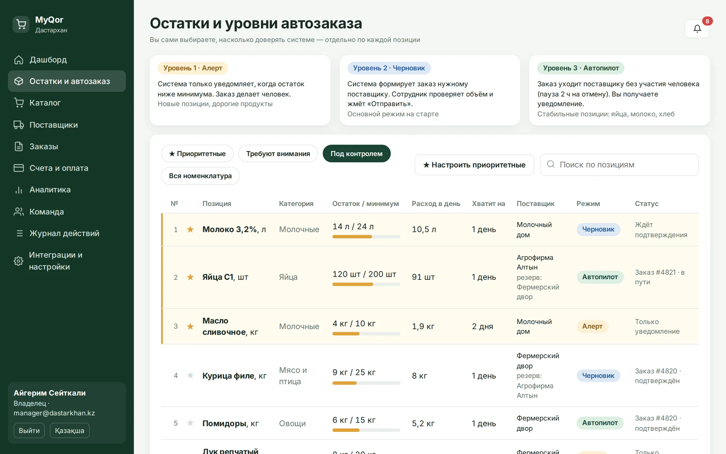Click stock progress bar for Курица филе
The height and width of the screenshot is (454, 726).
click(x=366, y=383)
